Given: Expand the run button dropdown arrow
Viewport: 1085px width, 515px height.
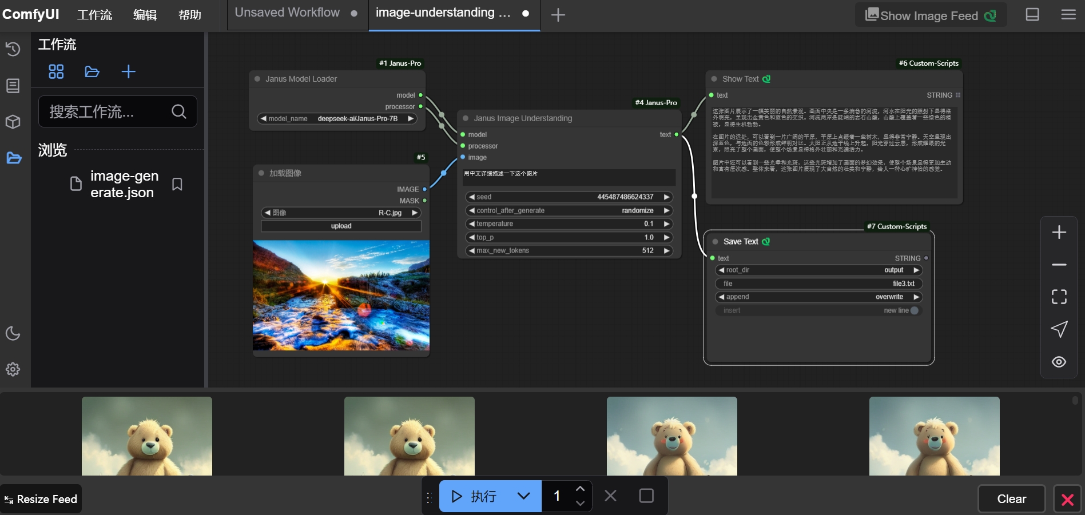Looking at the screenshot, I should (523, 496).
